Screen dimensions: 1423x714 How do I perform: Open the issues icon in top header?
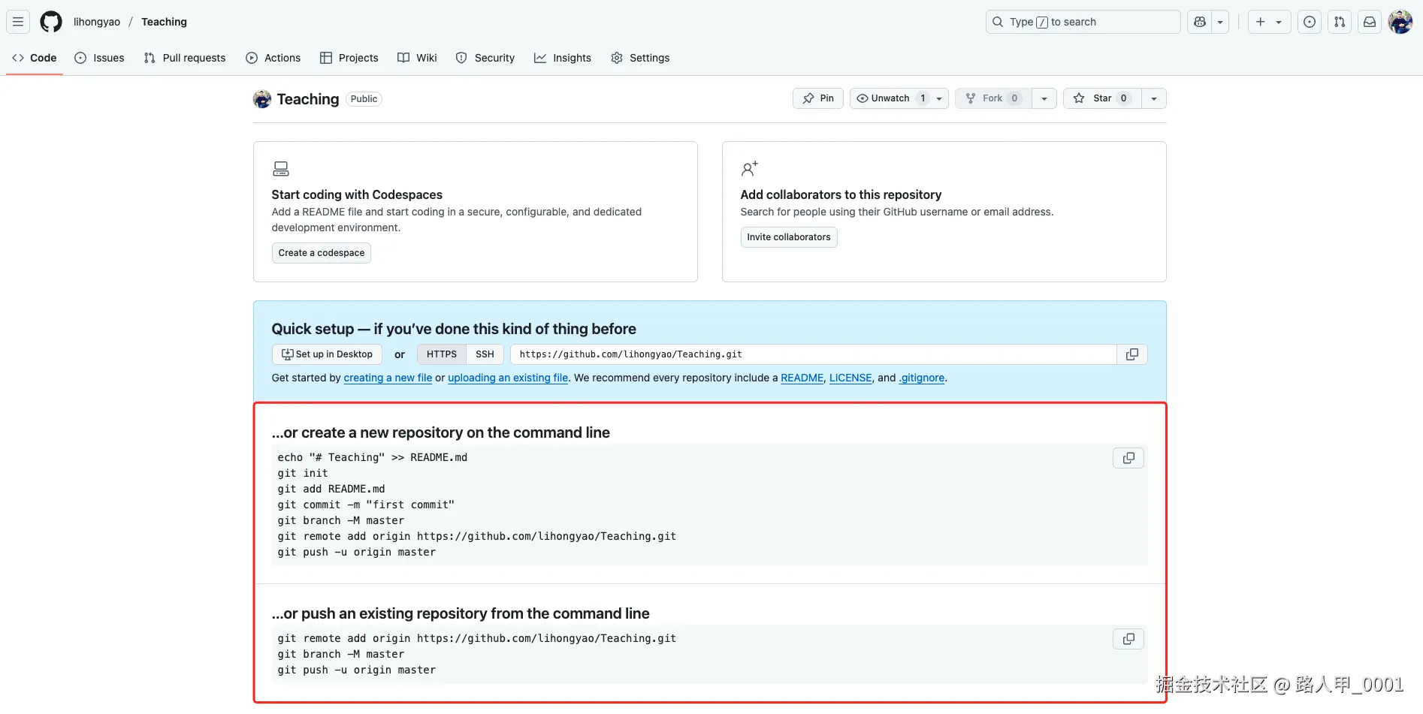[1310, 22]
